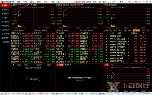Click the yellow round status icon at bottom right
The image size is (152, 95).
tap(144, 93)
